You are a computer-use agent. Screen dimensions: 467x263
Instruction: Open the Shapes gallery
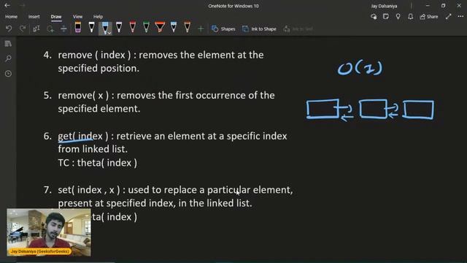point(223,29)
